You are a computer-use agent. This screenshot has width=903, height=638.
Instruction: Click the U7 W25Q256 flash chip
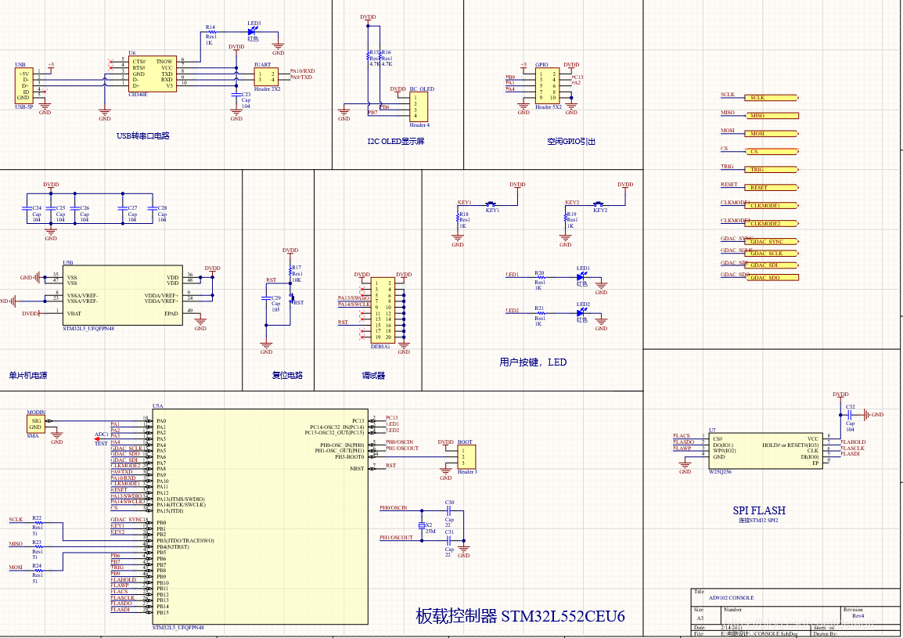764,451
